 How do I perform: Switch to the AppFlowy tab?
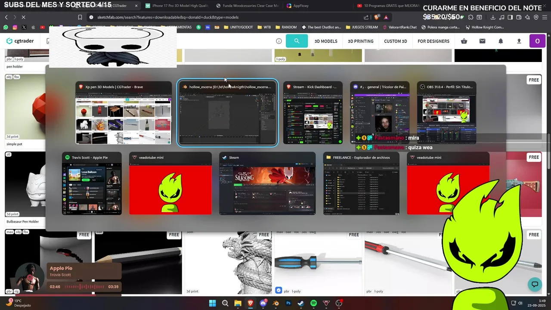(318, 6)
